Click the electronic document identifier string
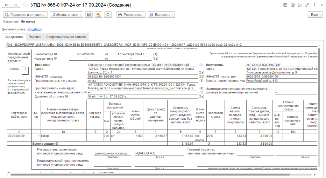 point(125,44)
